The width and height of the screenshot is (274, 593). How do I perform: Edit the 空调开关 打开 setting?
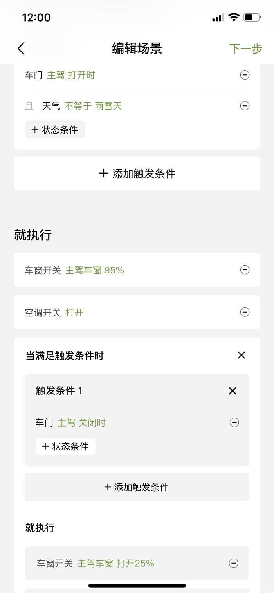tap(74, 313)
